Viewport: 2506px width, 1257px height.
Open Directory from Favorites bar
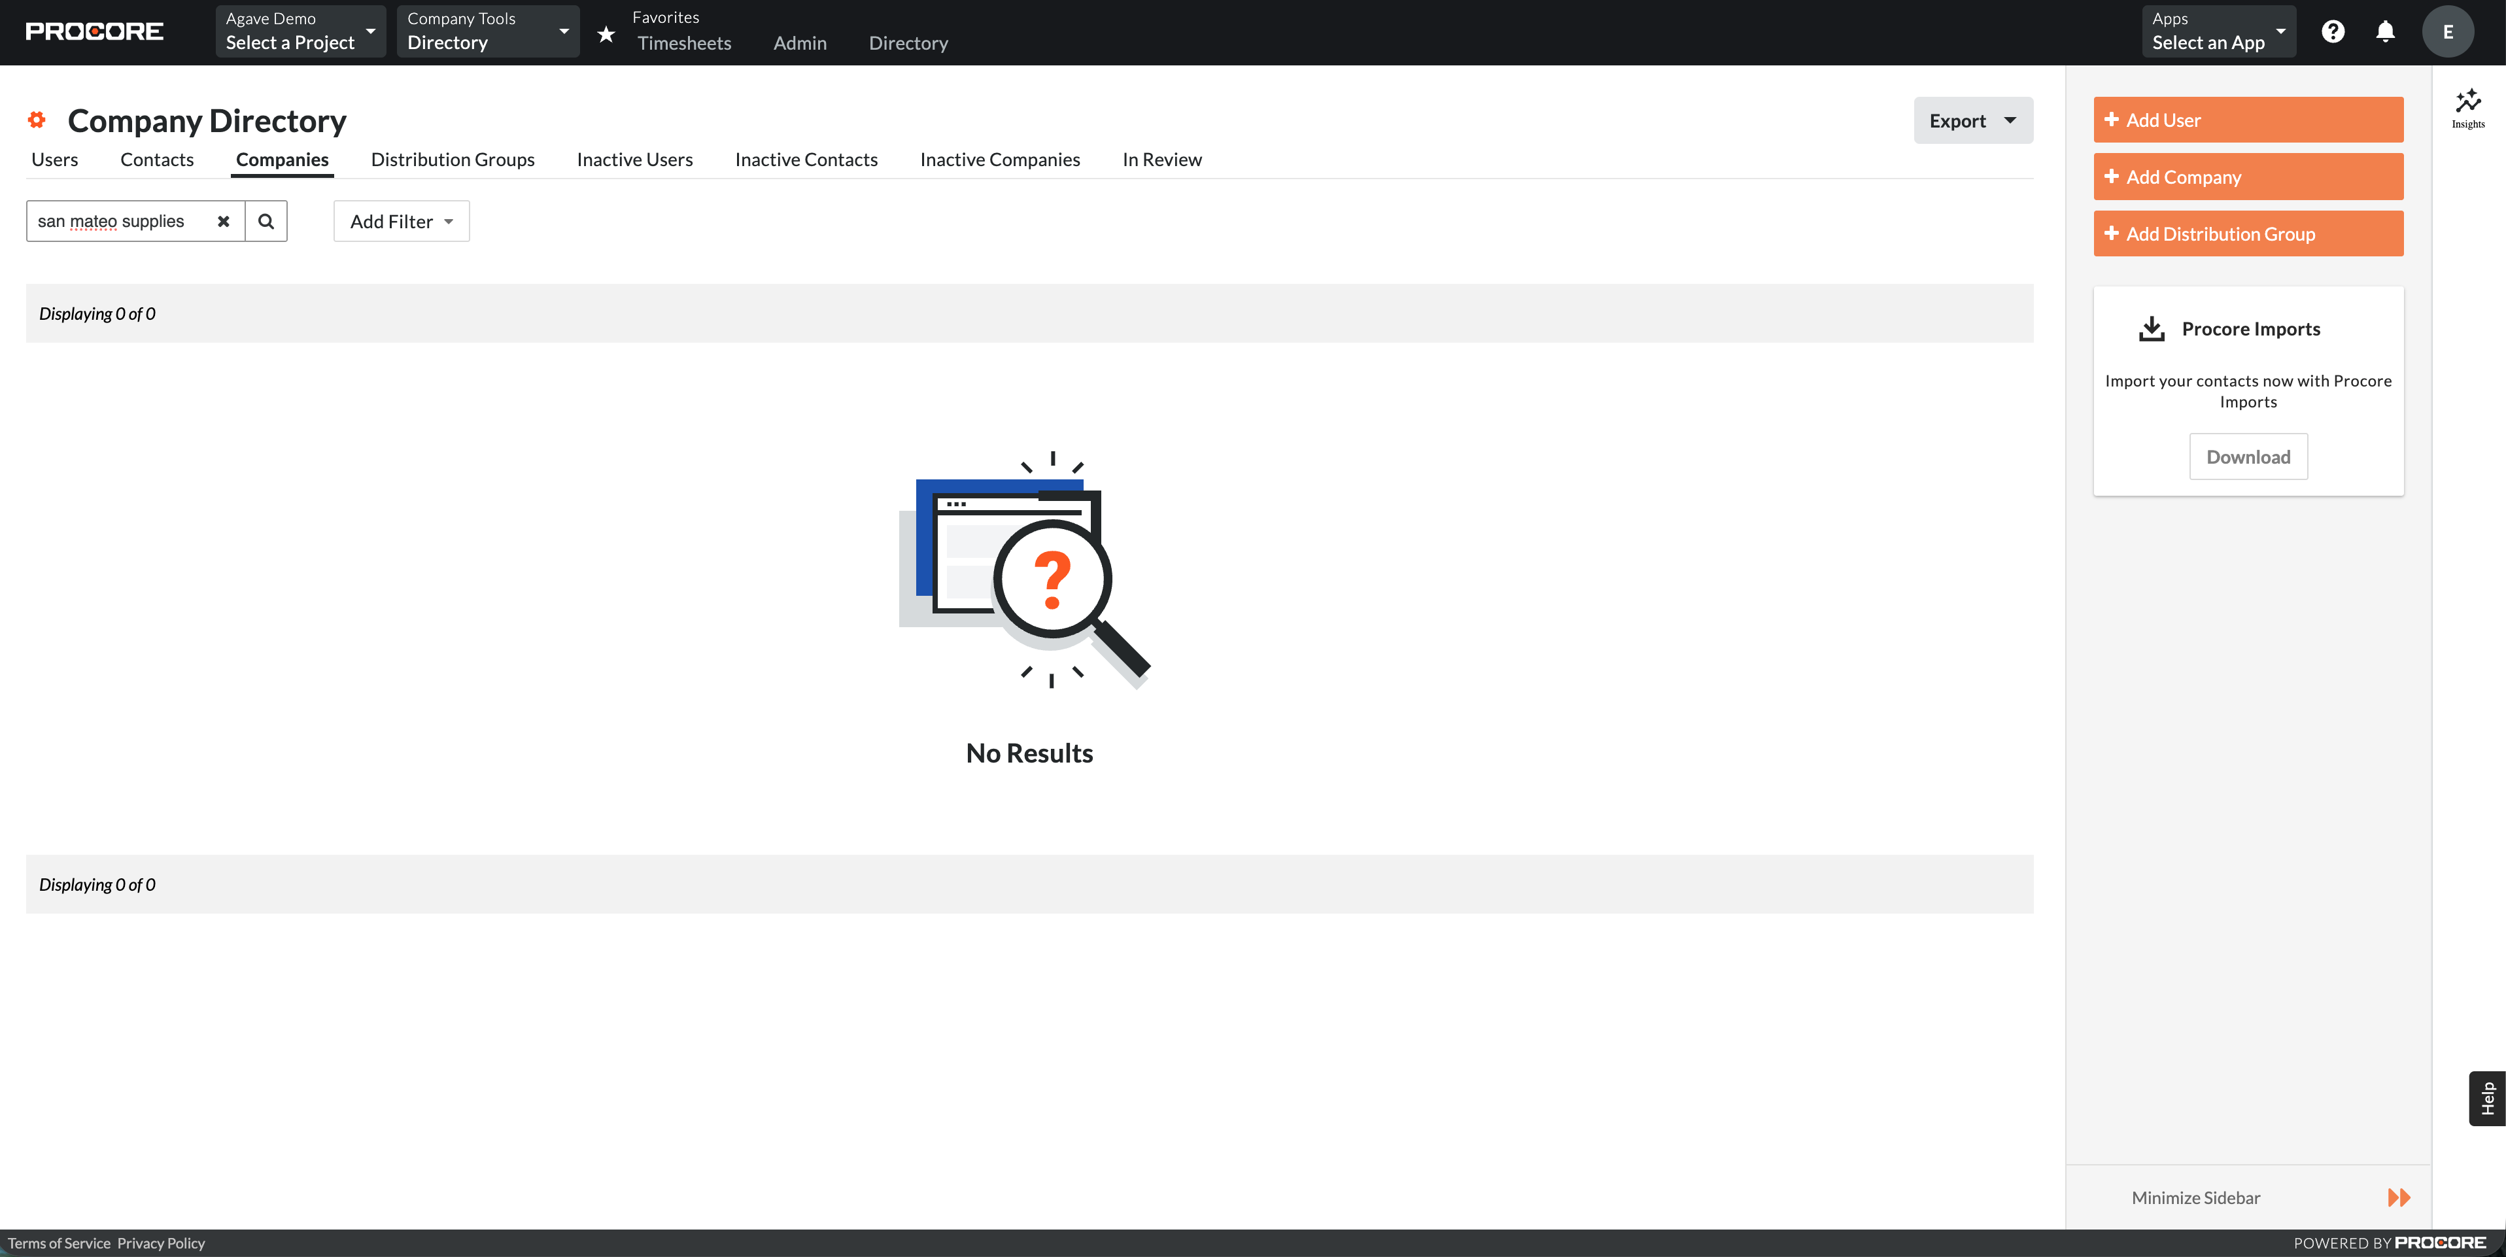pyautogui.click(x=908, y=43)
